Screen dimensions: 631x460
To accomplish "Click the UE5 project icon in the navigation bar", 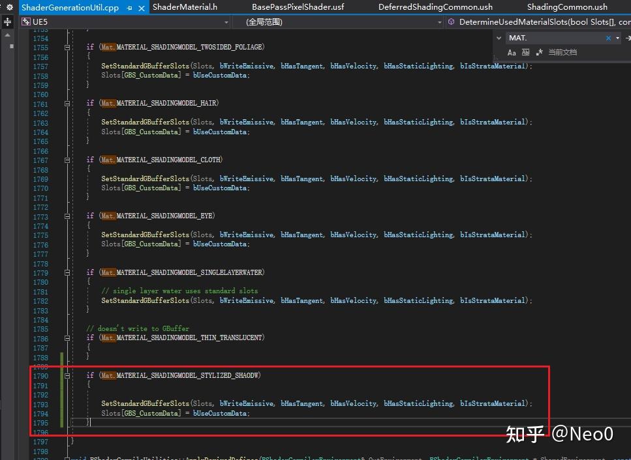I will tap(26, 22).
